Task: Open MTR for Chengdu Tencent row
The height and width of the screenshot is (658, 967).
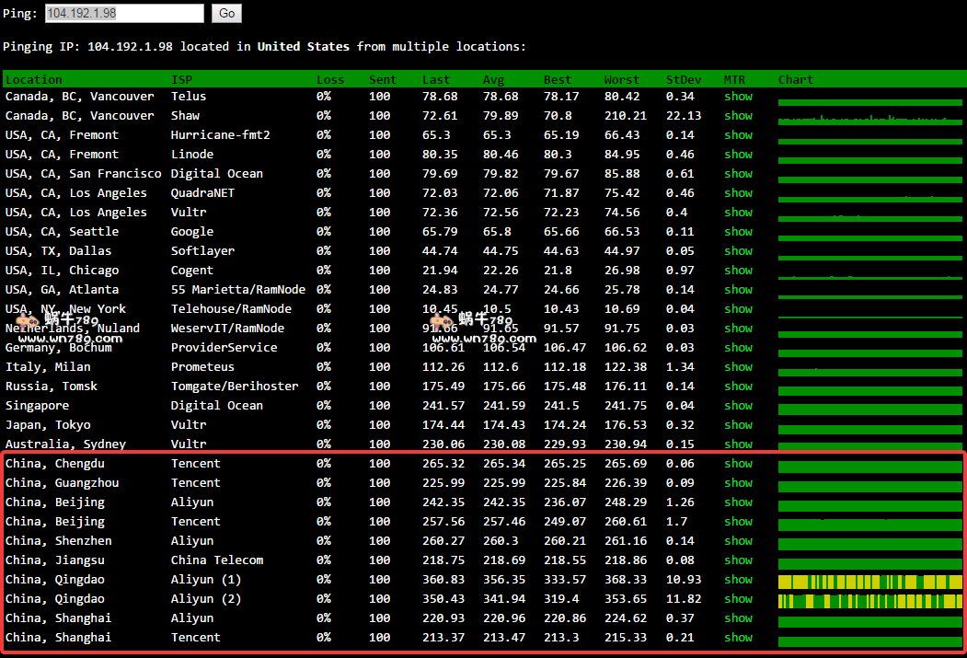Action: click(x=738, y=464)
